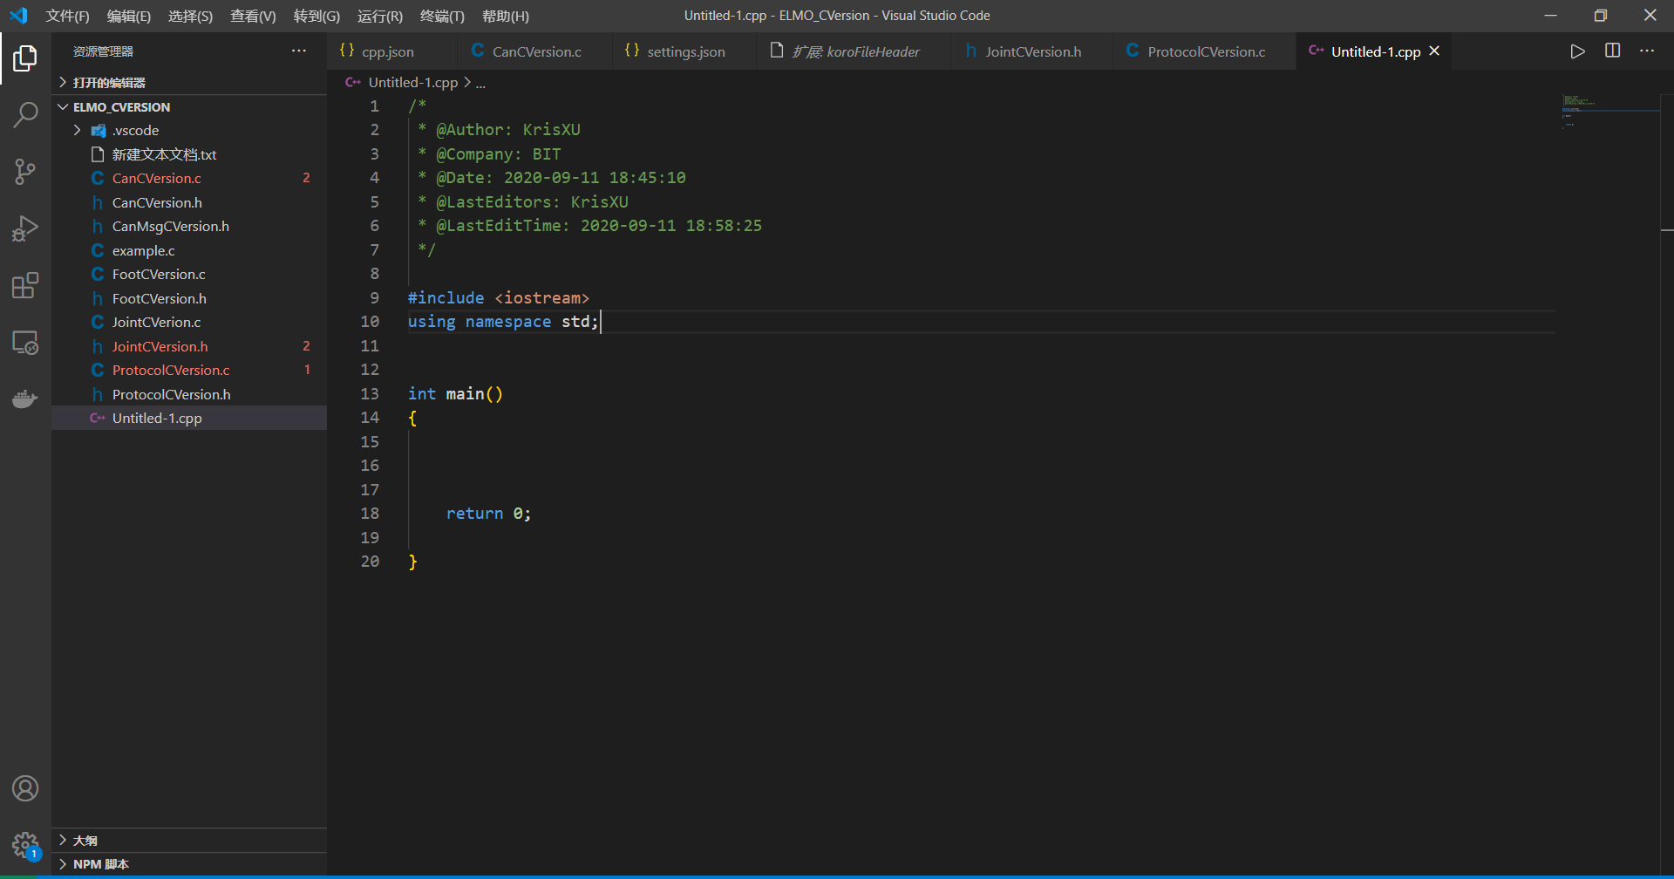The width and height of the screenshot is (1674, 879).
Task: Toggle the Explorer view icon
Action: (25, 58)
